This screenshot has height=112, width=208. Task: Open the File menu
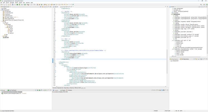[x=1, y=3]
